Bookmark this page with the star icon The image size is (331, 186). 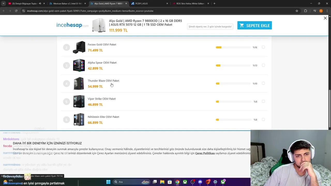tap(297, 11)
